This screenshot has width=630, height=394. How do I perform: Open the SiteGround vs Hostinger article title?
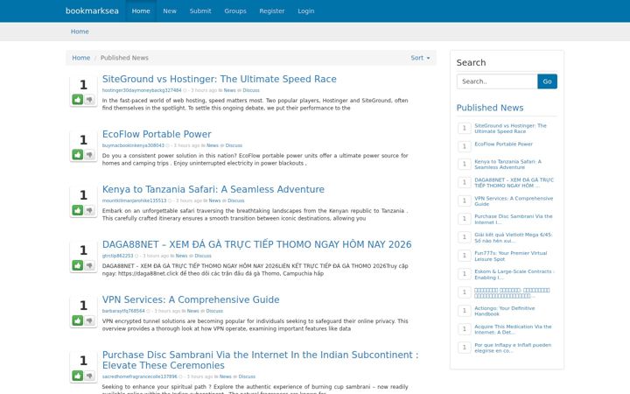[220, 79]
